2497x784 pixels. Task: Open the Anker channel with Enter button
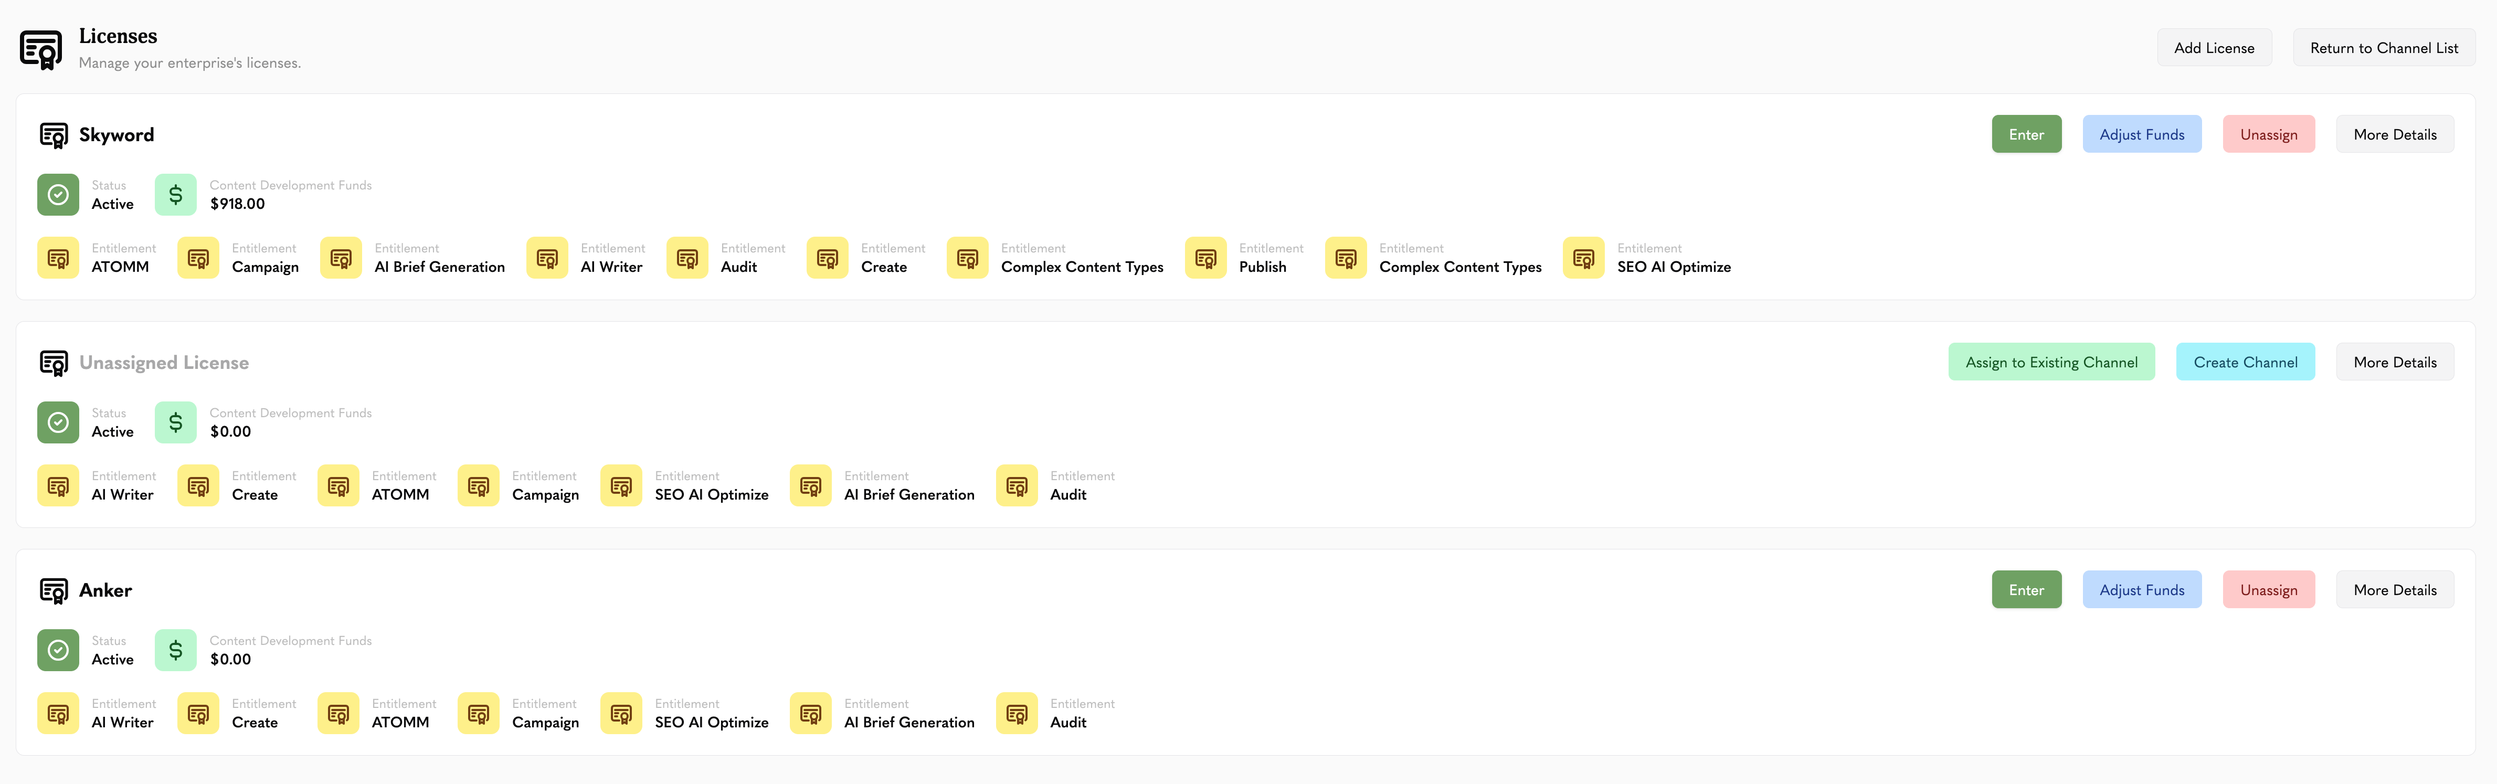click(2026, 590)
